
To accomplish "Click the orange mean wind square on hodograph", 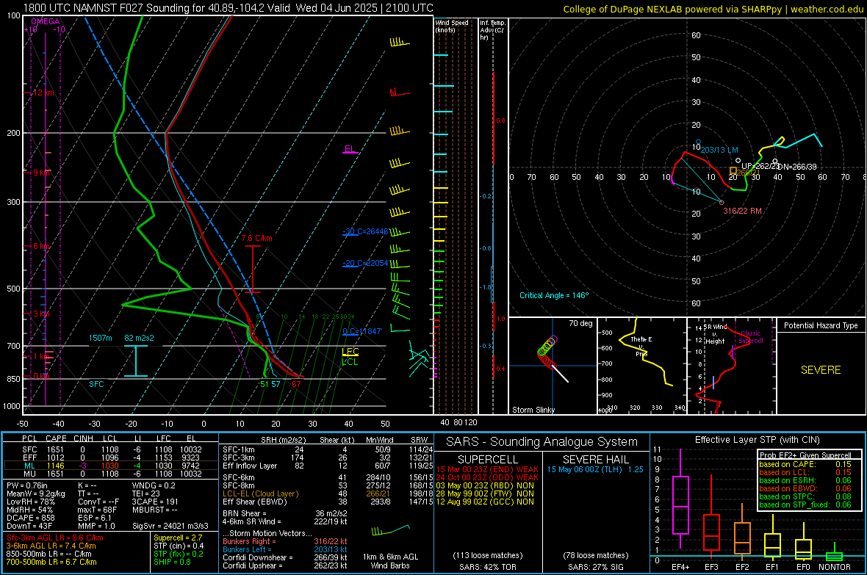I will (x=733, y=171).
